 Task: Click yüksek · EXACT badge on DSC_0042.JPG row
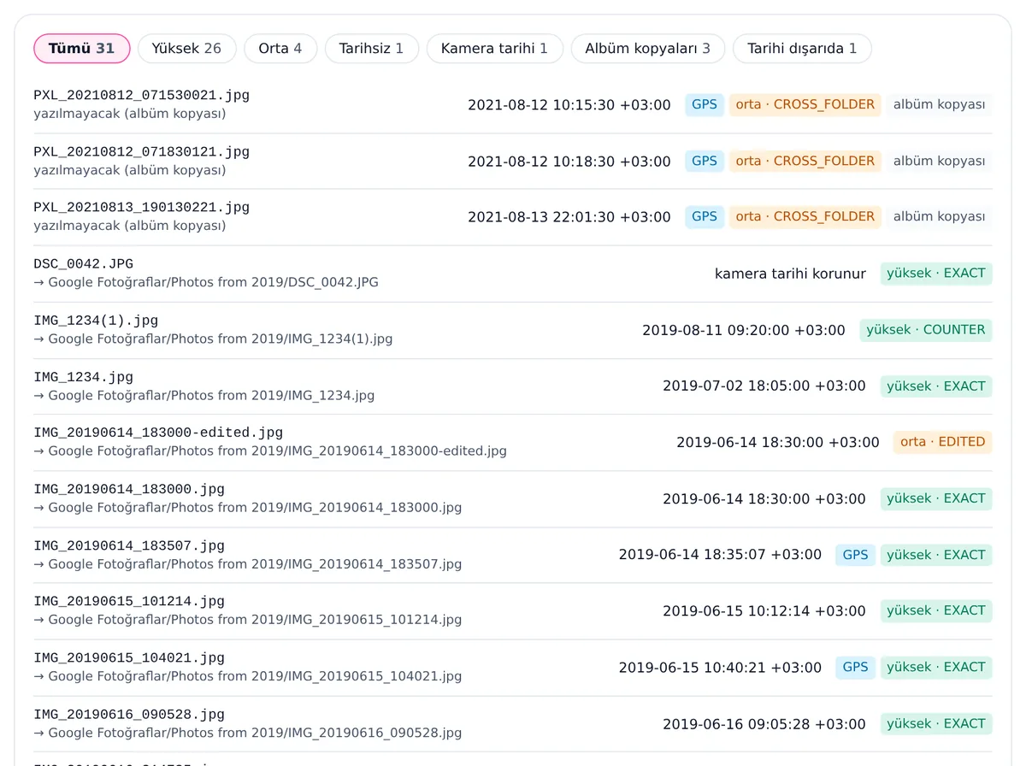click(x=936, y=274)
